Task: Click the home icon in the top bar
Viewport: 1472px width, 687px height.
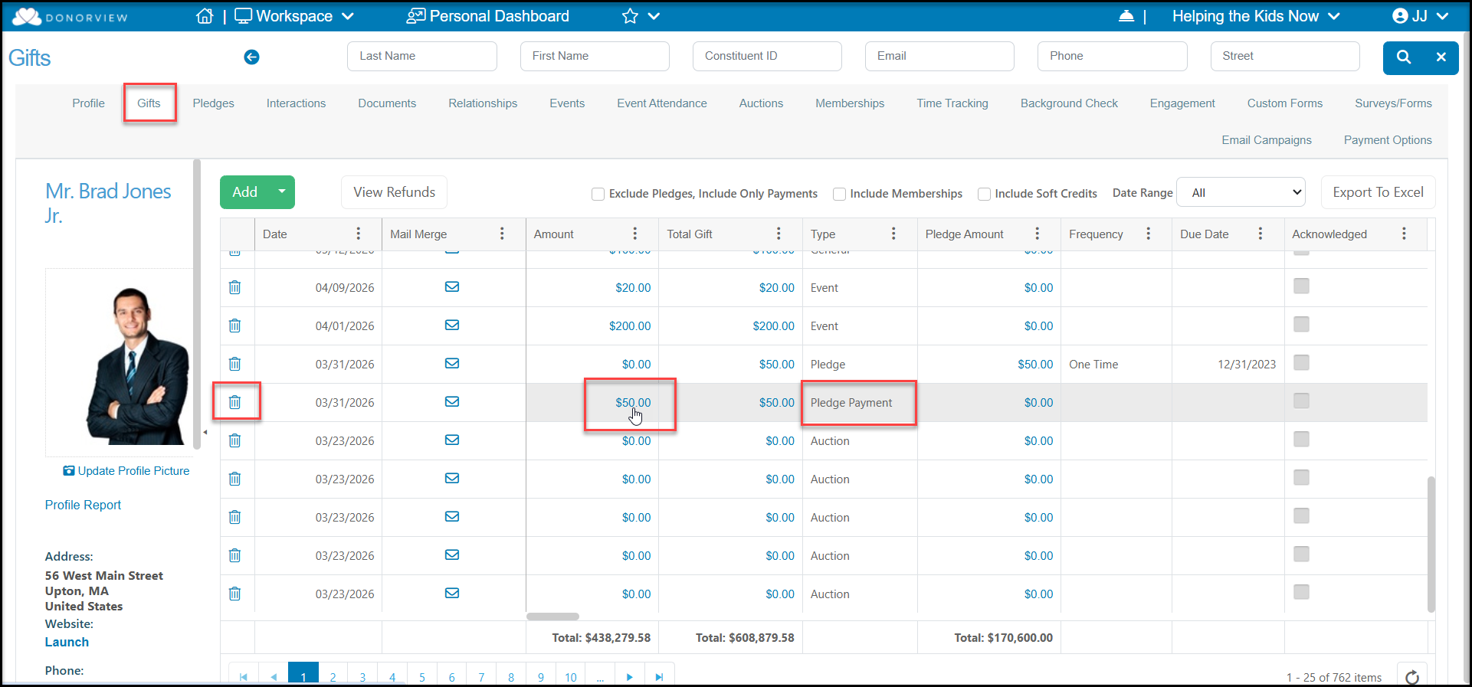Action: coord(205,16)
